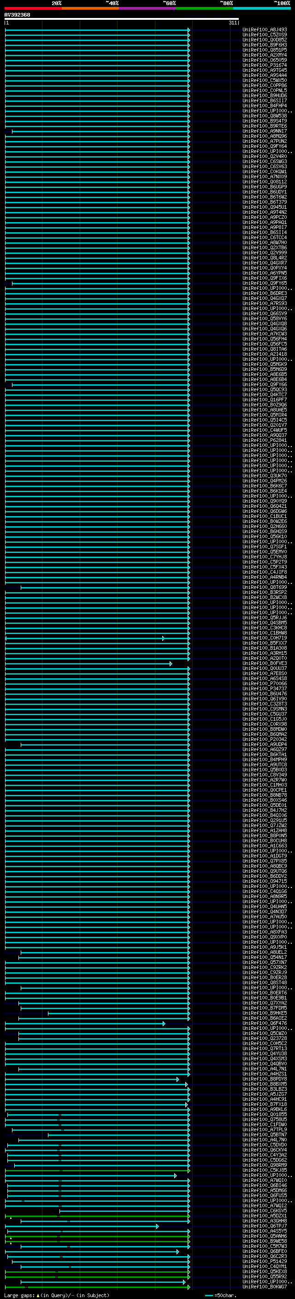Select the UniRef100_C9SMN3 label
295x1299 pixels.
[265, 709]
